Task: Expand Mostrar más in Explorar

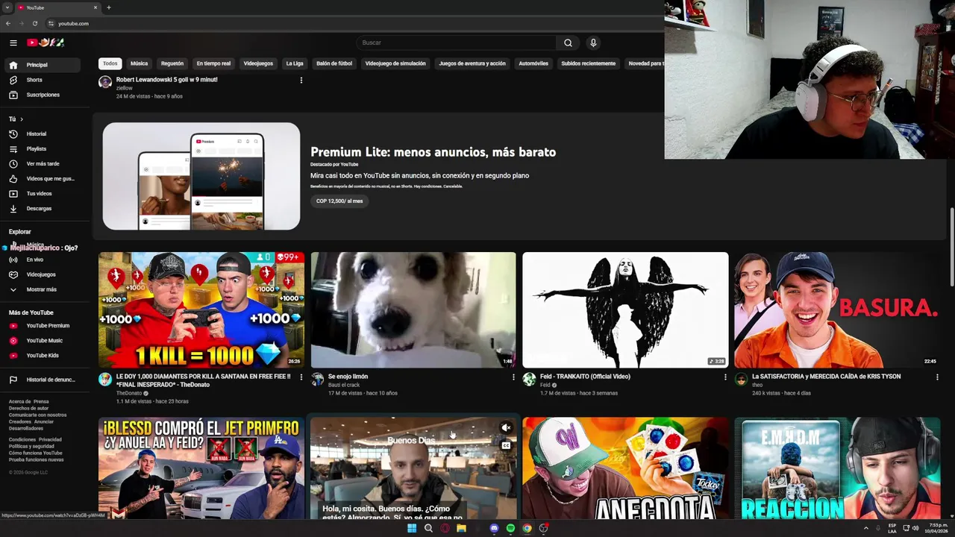Action: [x=42, y=289]
